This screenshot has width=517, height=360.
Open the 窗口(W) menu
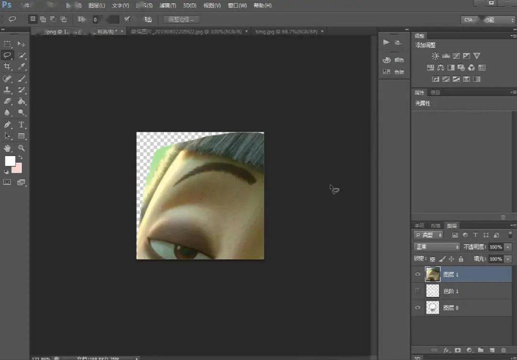pyautogui.click(x=237, y=6)
